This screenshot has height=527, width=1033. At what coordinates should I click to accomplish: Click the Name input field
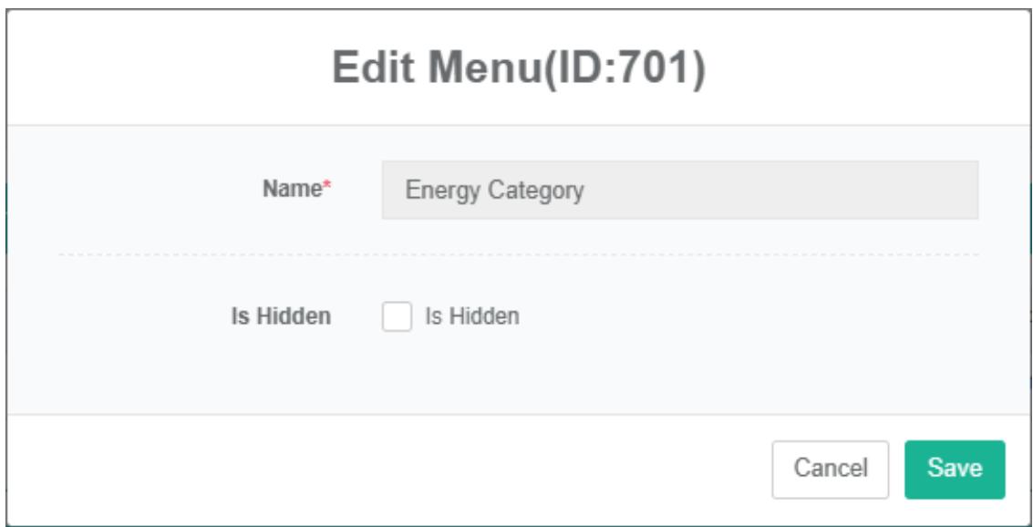pos(679,191)
